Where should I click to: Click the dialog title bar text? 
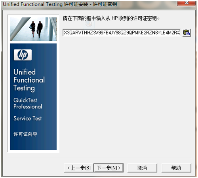coord(60,4)
